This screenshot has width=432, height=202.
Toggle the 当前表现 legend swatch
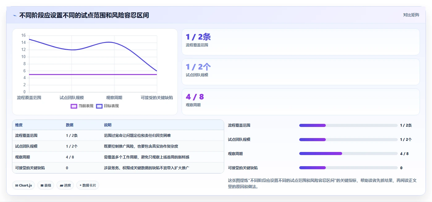pos(74,106)
